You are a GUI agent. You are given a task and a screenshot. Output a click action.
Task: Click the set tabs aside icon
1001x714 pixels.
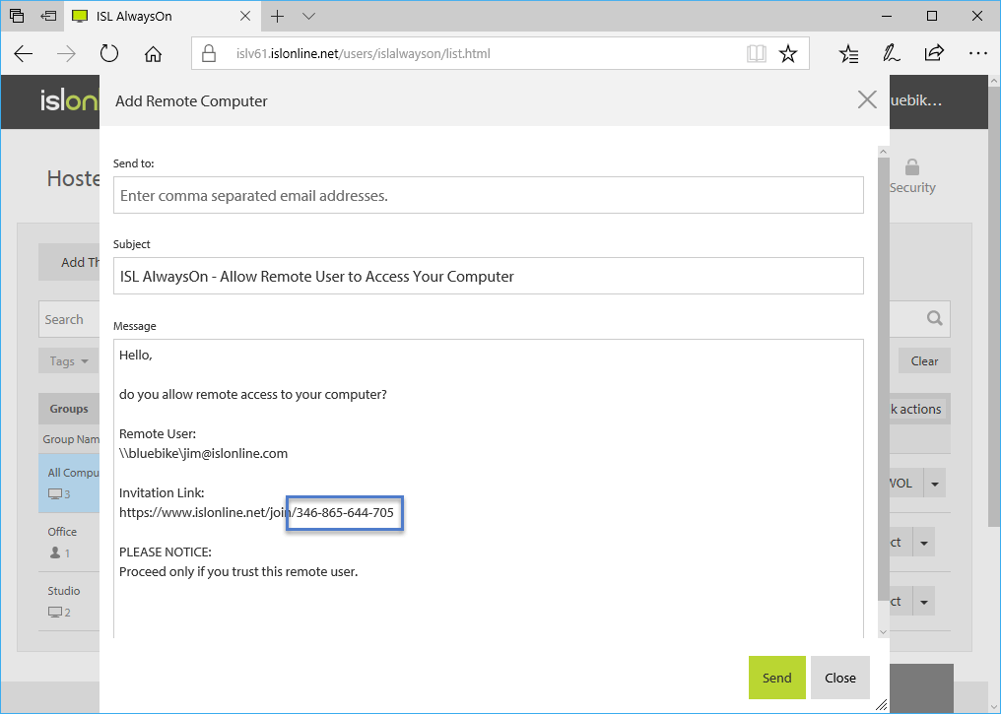point(48,16)
